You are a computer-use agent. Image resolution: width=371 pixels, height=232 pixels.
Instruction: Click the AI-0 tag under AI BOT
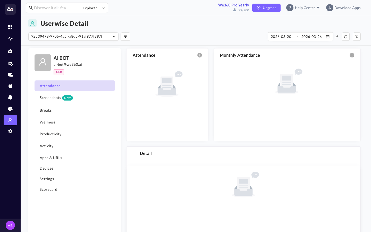[x=59, y=72]
